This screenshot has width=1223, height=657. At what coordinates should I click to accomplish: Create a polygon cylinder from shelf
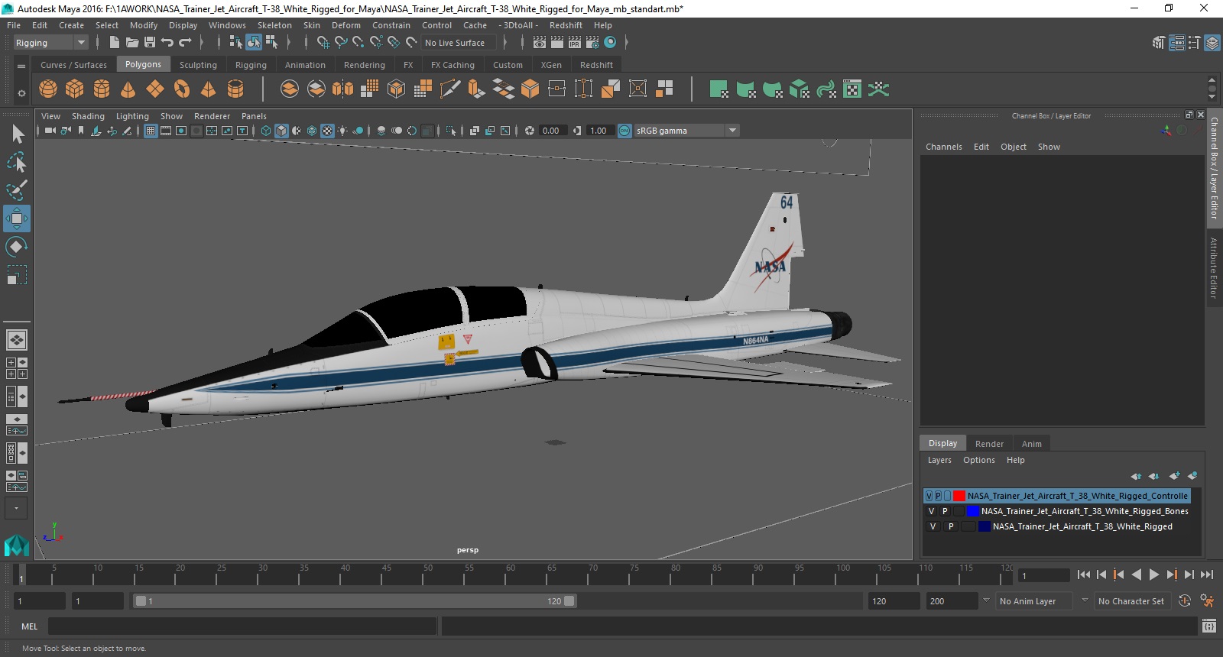(x=102, y=89)
